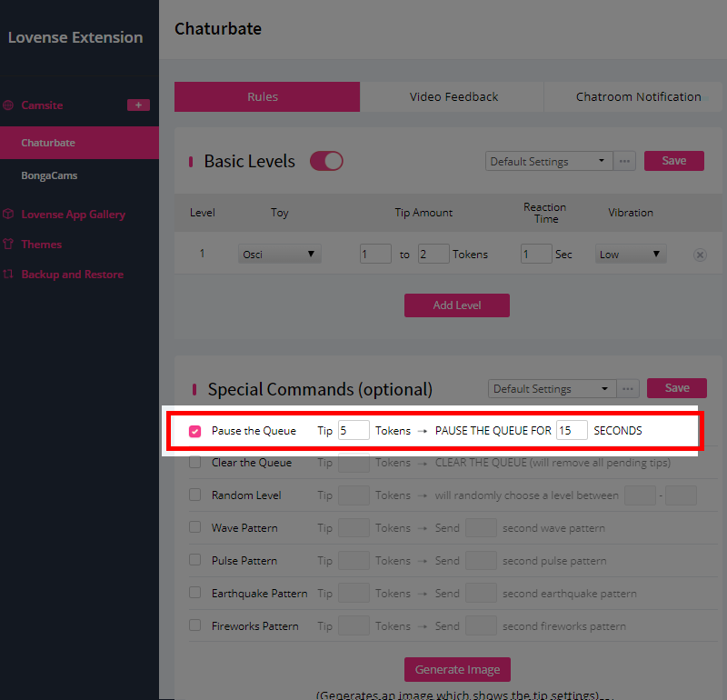The width and height of the screenshot is (727, 700).
Task: Uncheck Pause the Queue checkbox
Action: pos(194,431)
